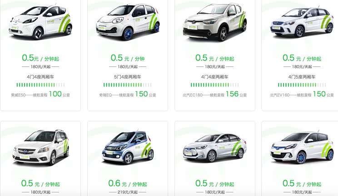This screenshot has height=196, width=338.
Task: Click 北汽EV160 续航里程 150 公里 text
Action: coord(302,94)
